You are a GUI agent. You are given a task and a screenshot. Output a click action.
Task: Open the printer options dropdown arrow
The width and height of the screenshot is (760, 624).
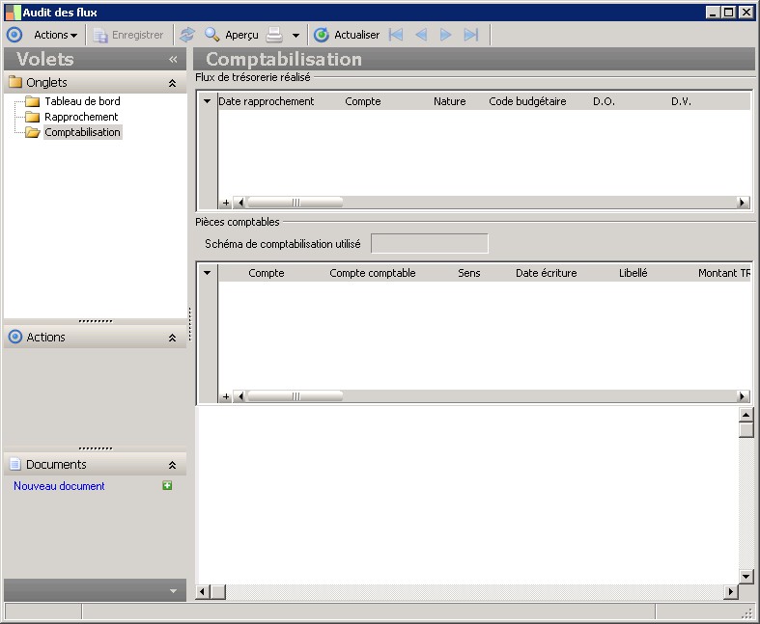[296, 36]
